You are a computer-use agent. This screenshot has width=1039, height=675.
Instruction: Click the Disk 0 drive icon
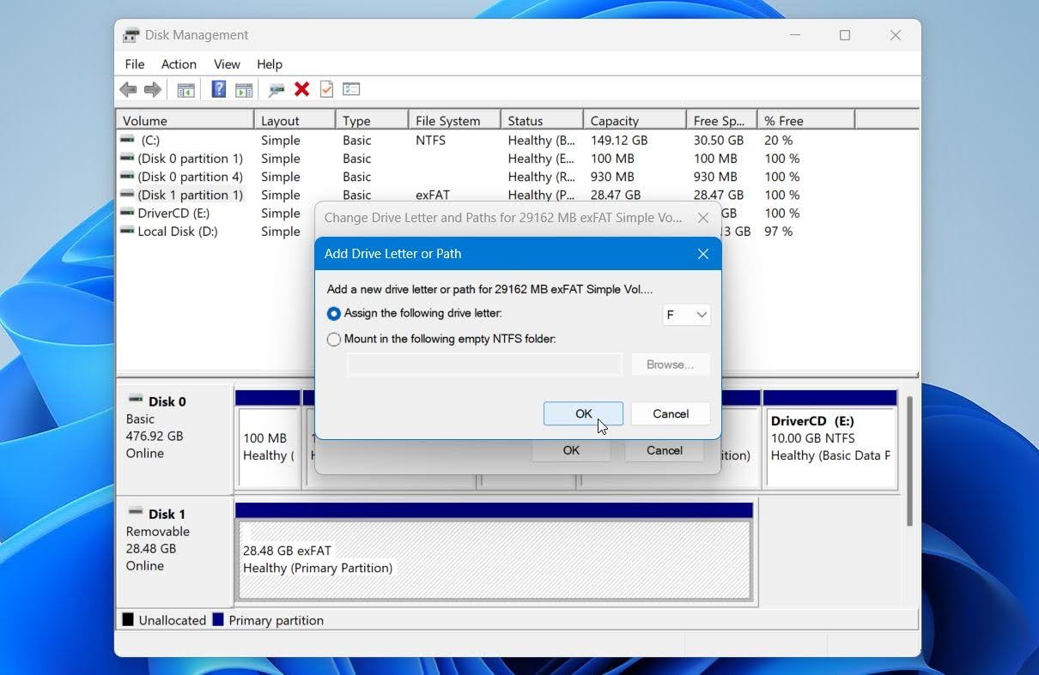tap(136, 400)
